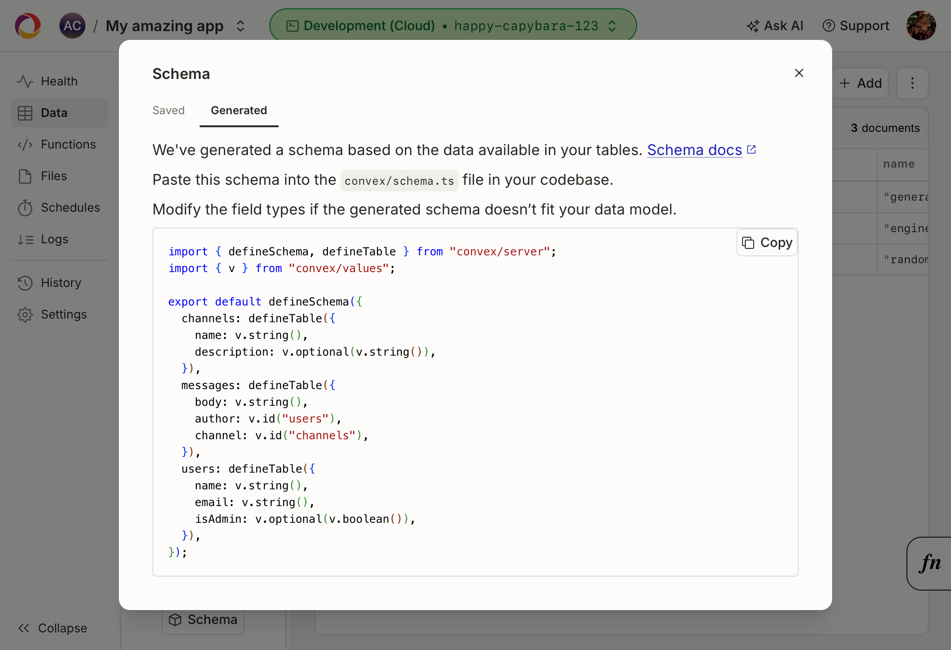The height and width of the screenshot is (650, 951).
Task: Click the Schema cube icon at bottom
Action: [175, 620]
